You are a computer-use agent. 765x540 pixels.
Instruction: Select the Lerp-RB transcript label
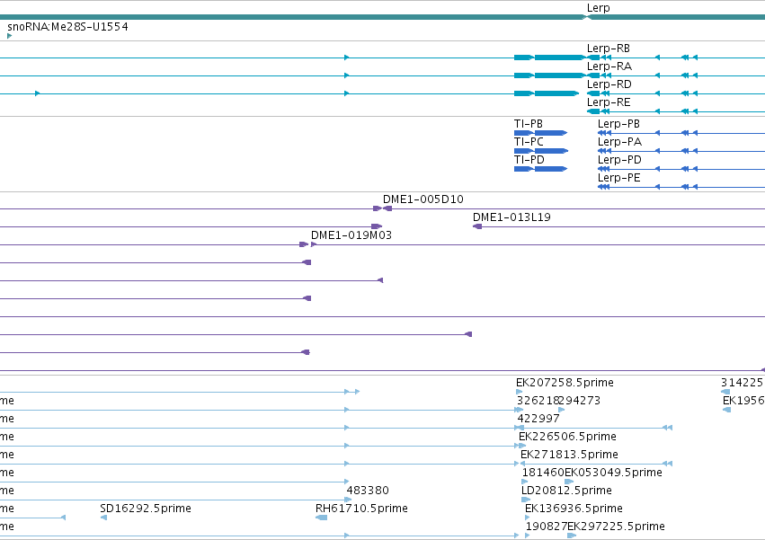click(608, 49)
